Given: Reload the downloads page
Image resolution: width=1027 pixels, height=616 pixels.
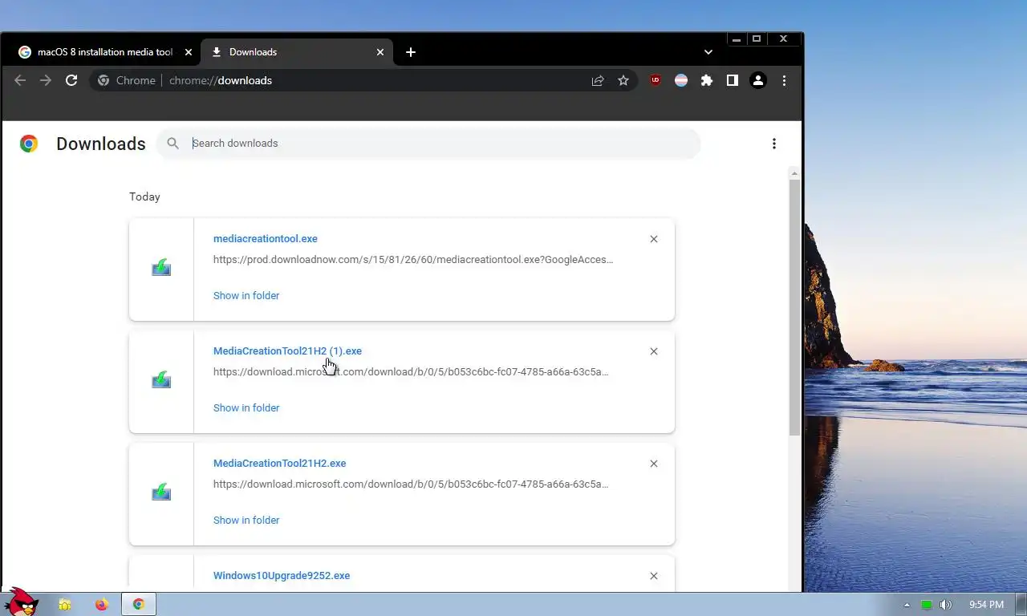Looking at the screenshot, I should coord(71,80).
